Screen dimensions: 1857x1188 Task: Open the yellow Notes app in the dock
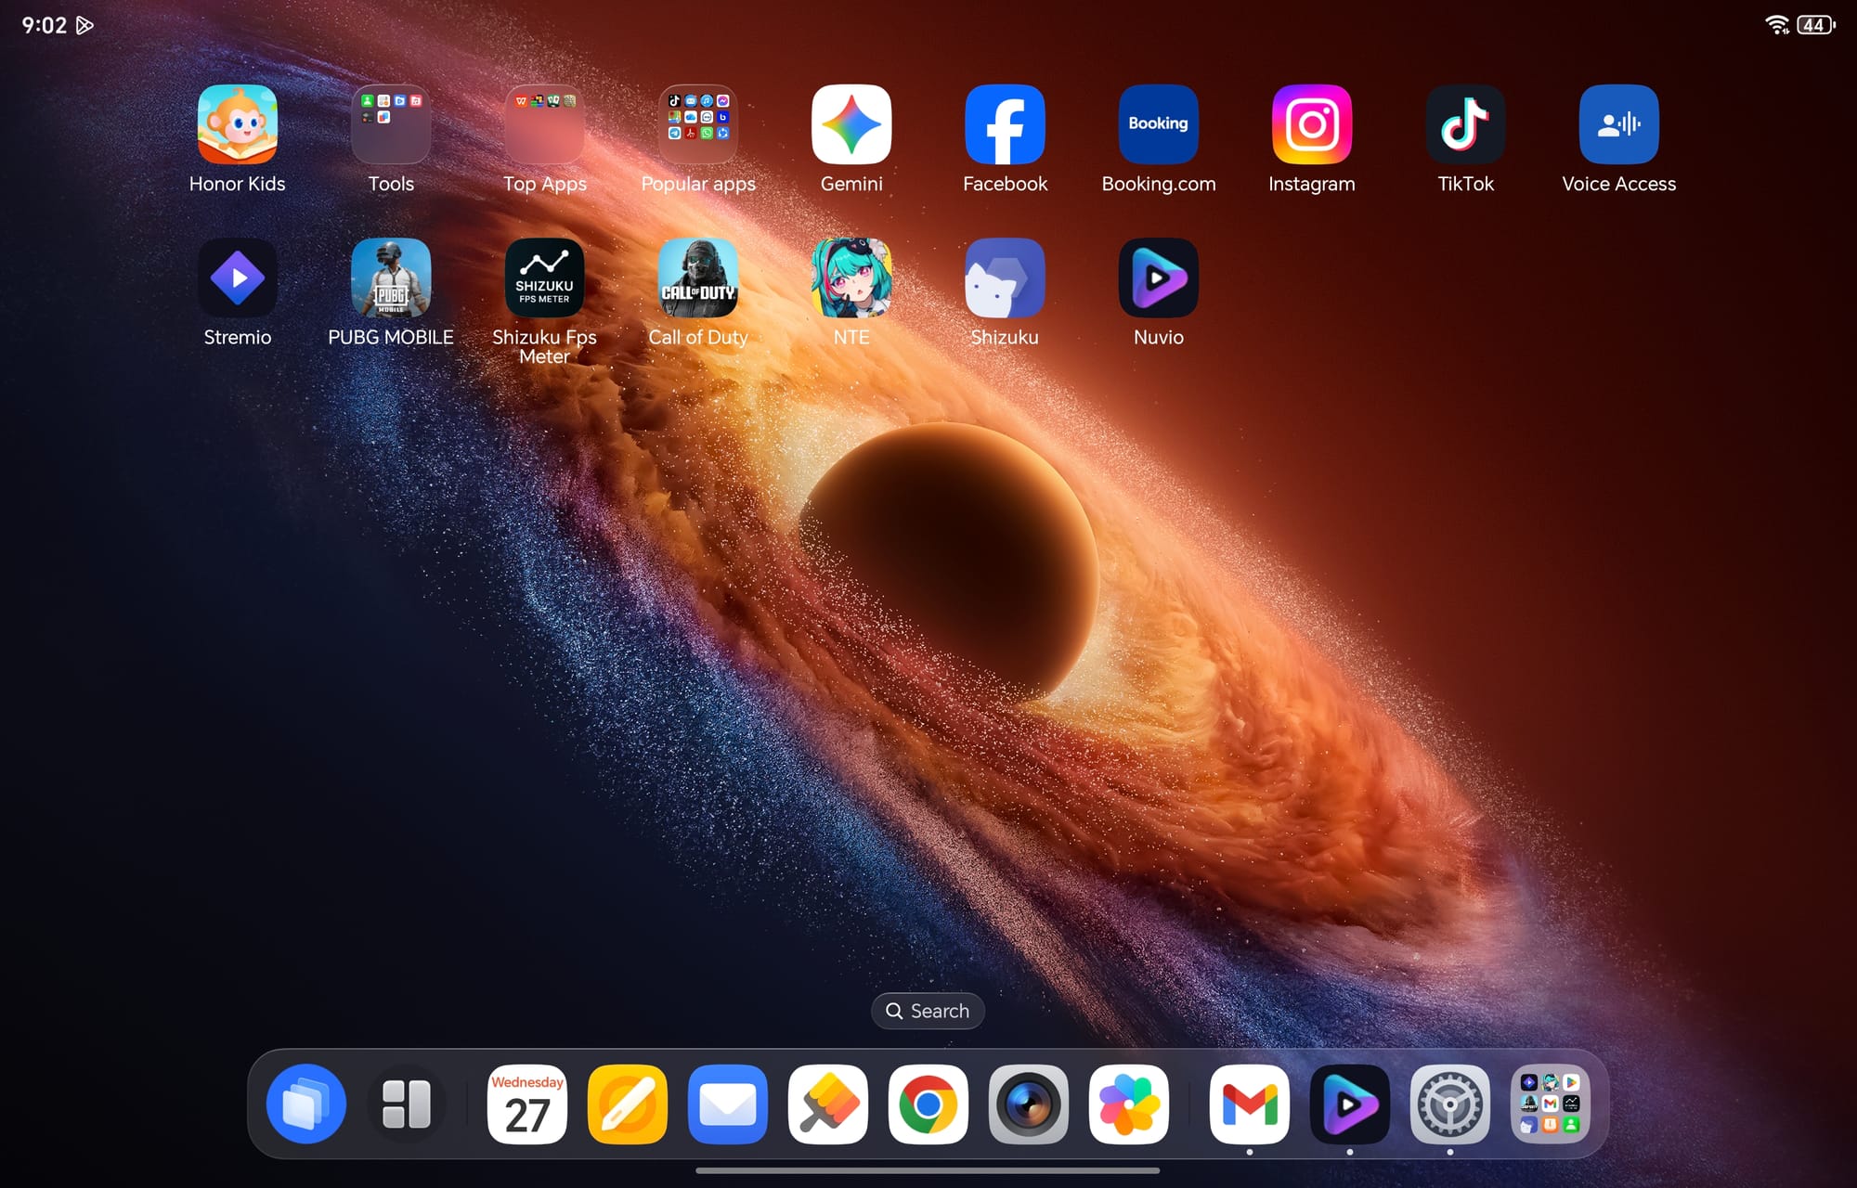(628, 1104)
